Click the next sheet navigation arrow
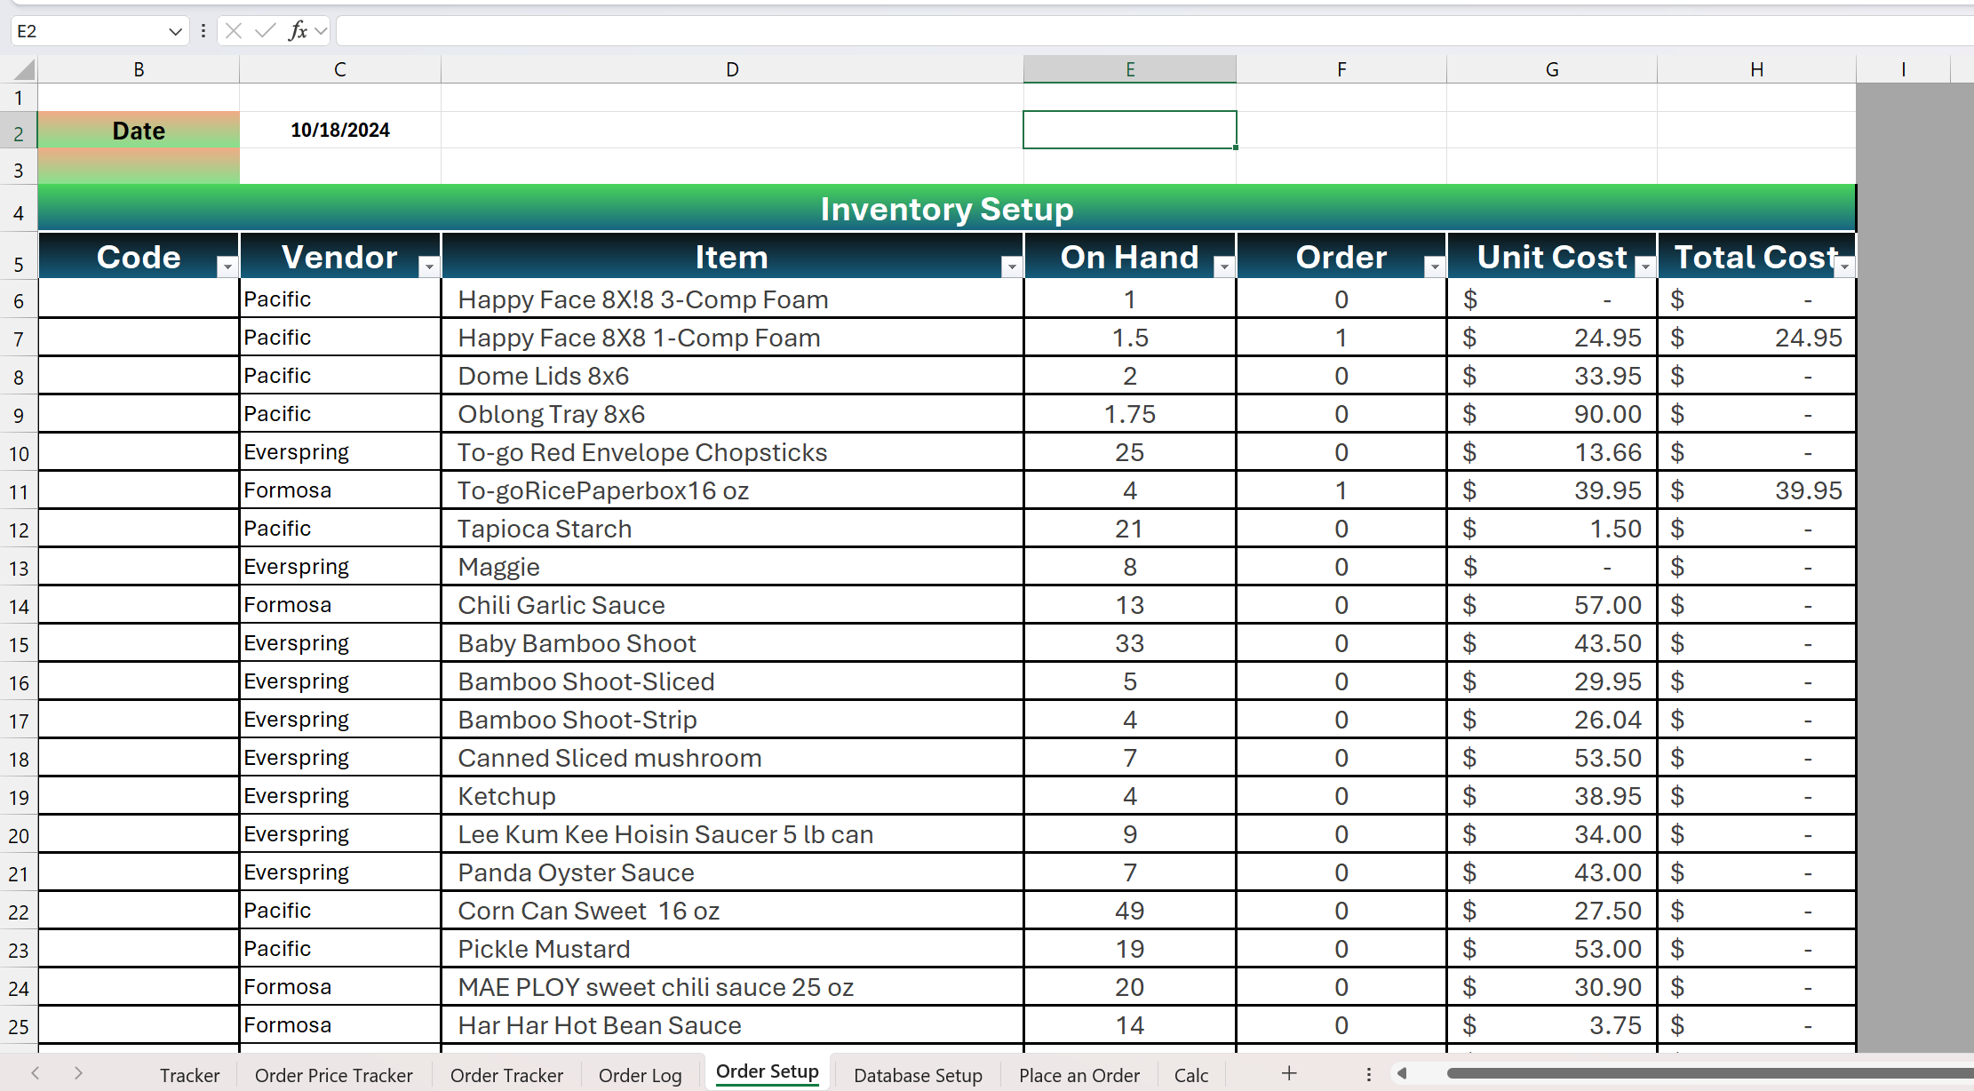 (78, 1073)
